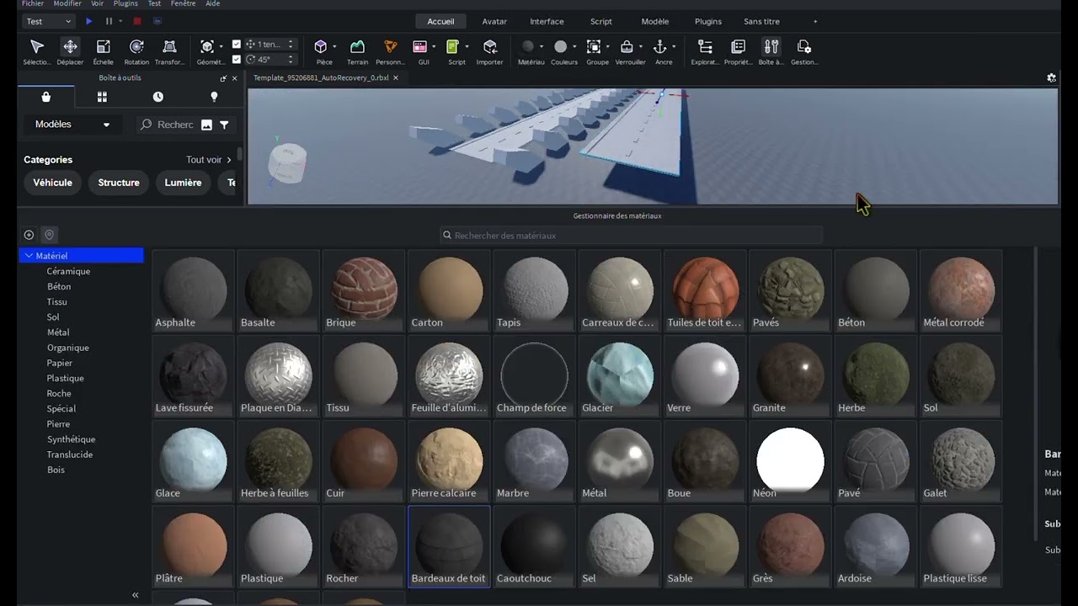Toggle the 45° rotation snapping checkbox
The image size is (1078, 606).
pos(237,59)
